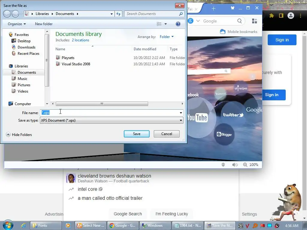Click the Forward navigation arrow in Save dialog
This screenshot has height=230, width=307.
[15, 14]
